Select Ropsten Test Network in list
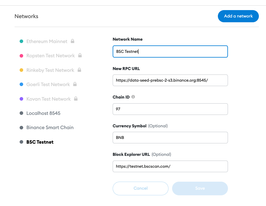This screenshot has width=266, height=206. point(51,56)
